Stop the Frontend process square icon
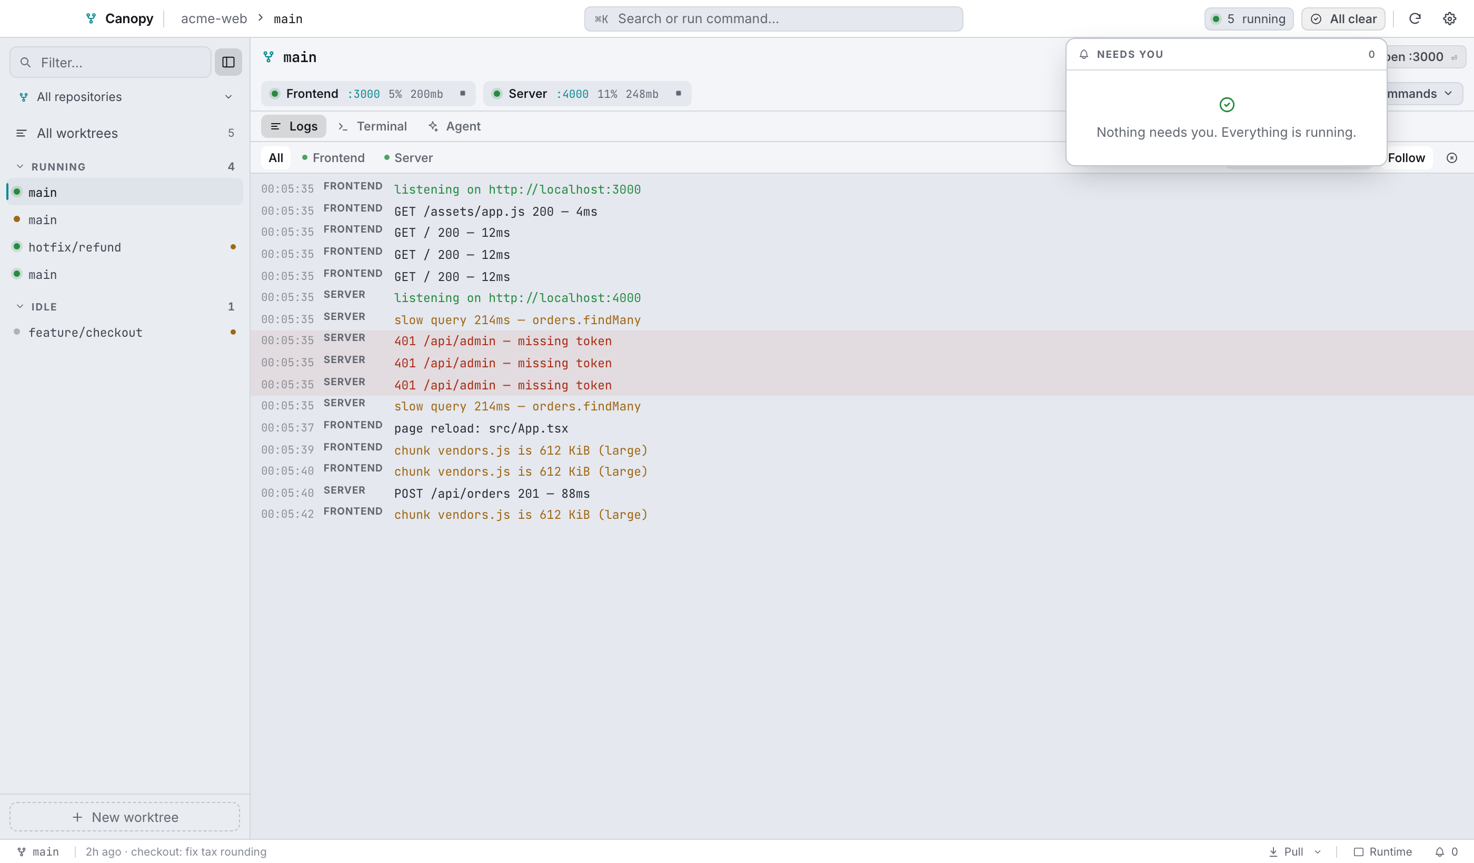 point(463,94)
